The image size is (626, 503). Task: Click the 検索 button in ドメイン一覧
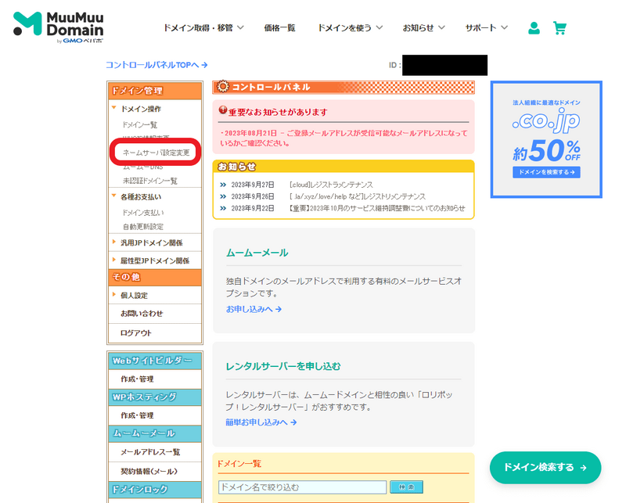[406, 487]
